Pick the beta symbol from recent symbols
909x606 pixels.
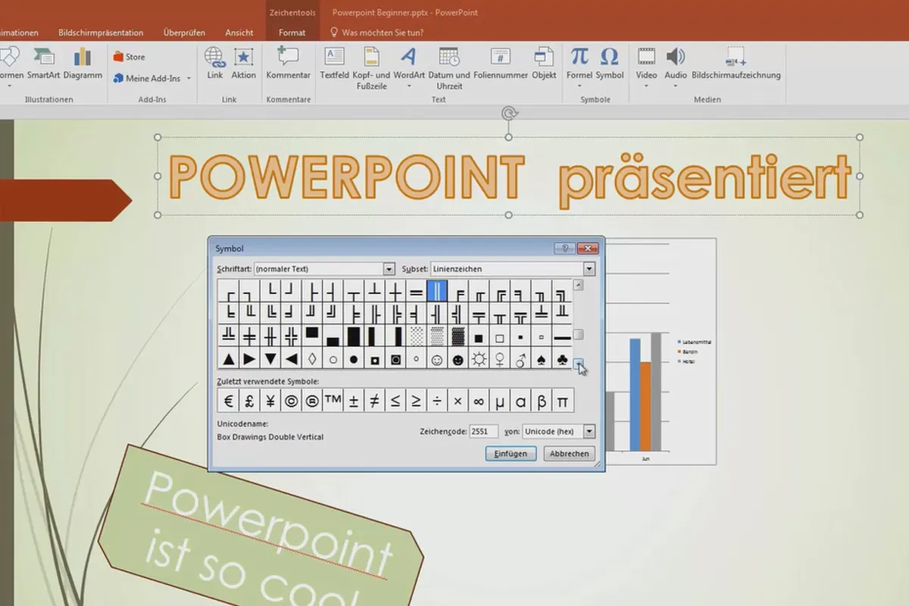click(x=541, y=401)
